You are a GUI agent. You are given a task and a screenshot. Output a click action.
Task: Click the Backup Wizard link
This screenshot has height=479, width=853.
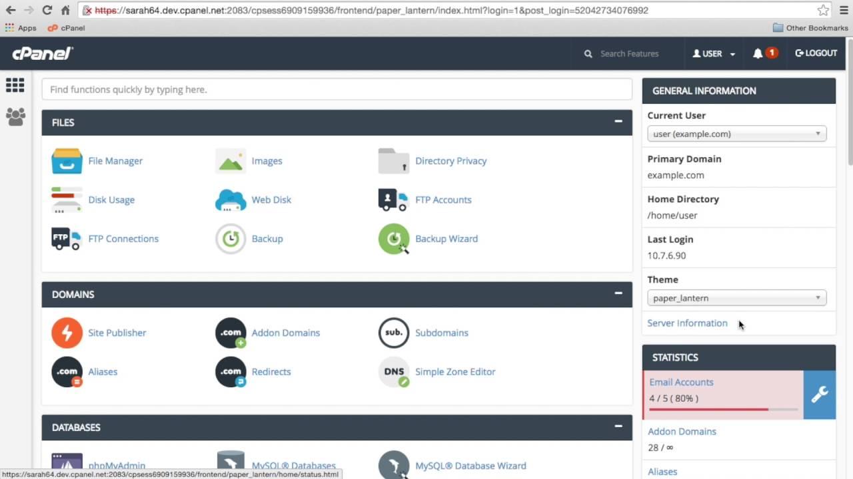(446, 239)
